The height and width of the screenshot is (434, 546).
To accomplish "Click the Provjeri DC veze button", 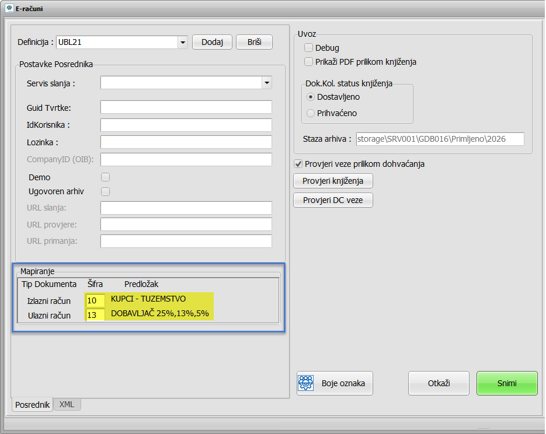I will coord(333,200).
